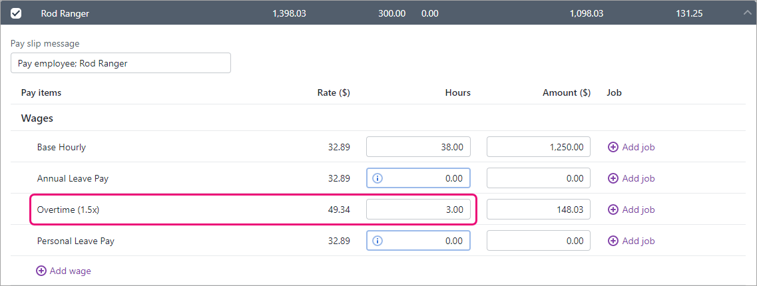Click the Overtime (1.5x) hours field
The width and height of the screenshot is (757, 286).
418,210
